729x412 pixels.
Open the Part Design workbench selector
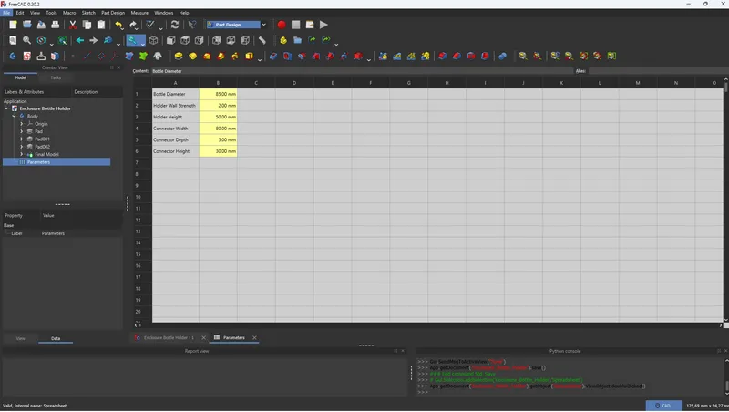pyautogui.click(x=237, y=25)
